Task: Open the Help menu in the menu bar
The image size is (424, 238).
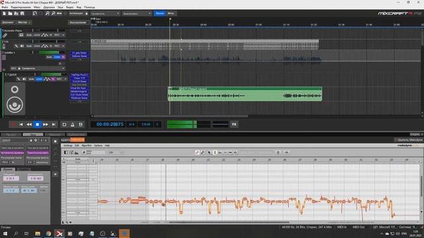Action: tap(89, 7)
